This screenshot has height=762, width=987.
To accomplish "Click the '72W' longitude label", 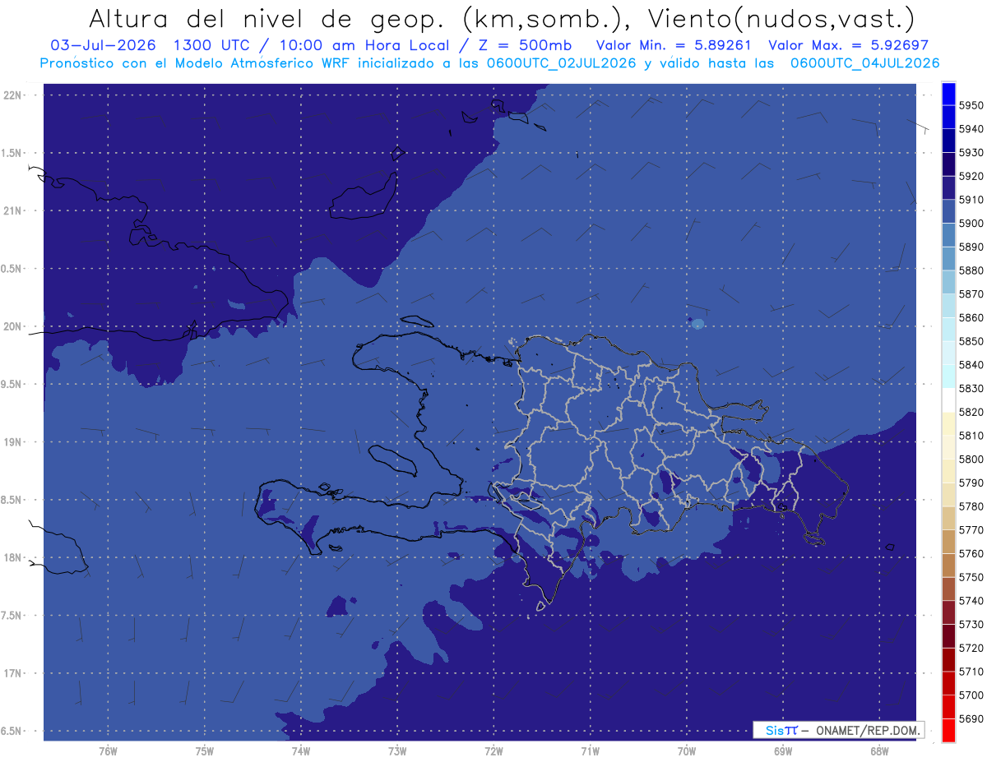I will click(494, 750).
